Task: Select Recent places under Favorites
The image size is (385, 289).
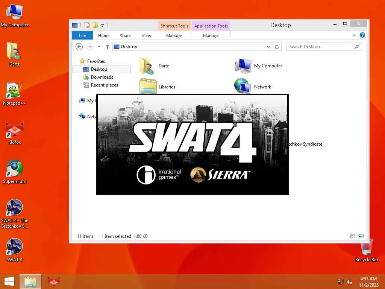Action: click(x=105, y=85)
